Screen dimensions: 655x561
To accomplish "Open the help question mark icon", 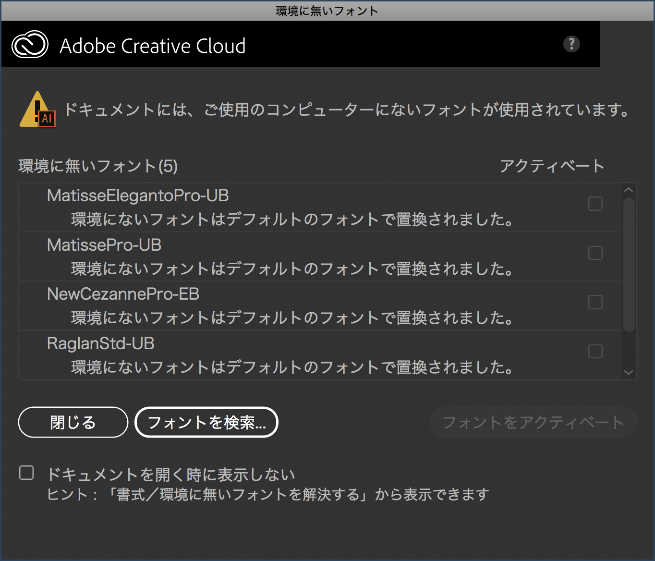I will pos(571,44).
